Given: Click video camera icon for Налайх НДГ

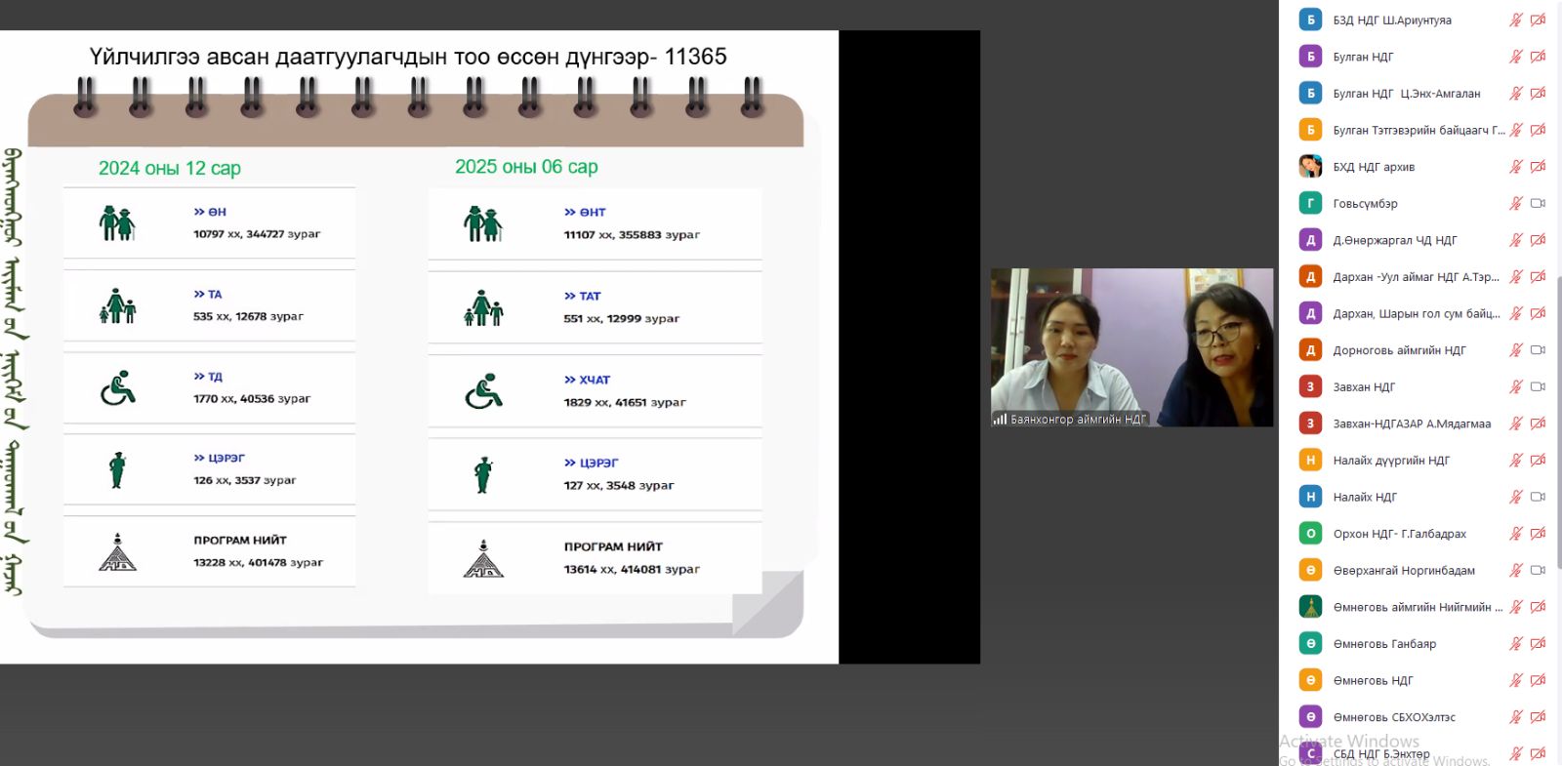Looking at the screenshot, I should 1538,497.
